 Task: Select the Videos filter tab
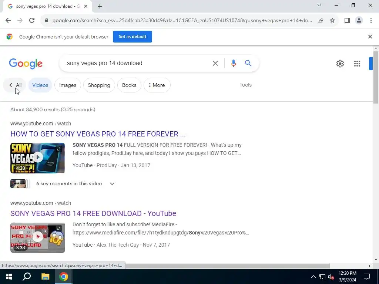pos(40,85)
